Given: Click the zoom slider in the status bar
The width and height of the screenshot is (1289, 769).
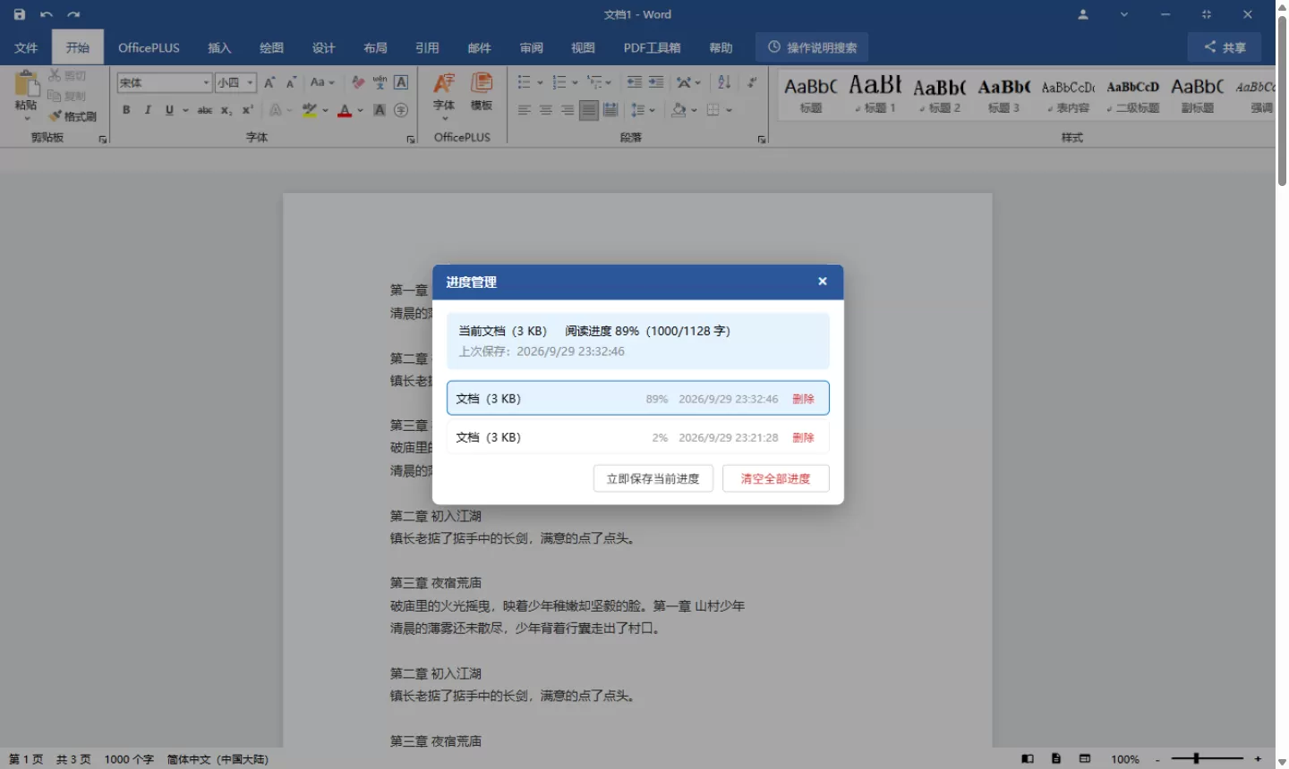Looking at the screenshot, I should (x=1207, y=758).
